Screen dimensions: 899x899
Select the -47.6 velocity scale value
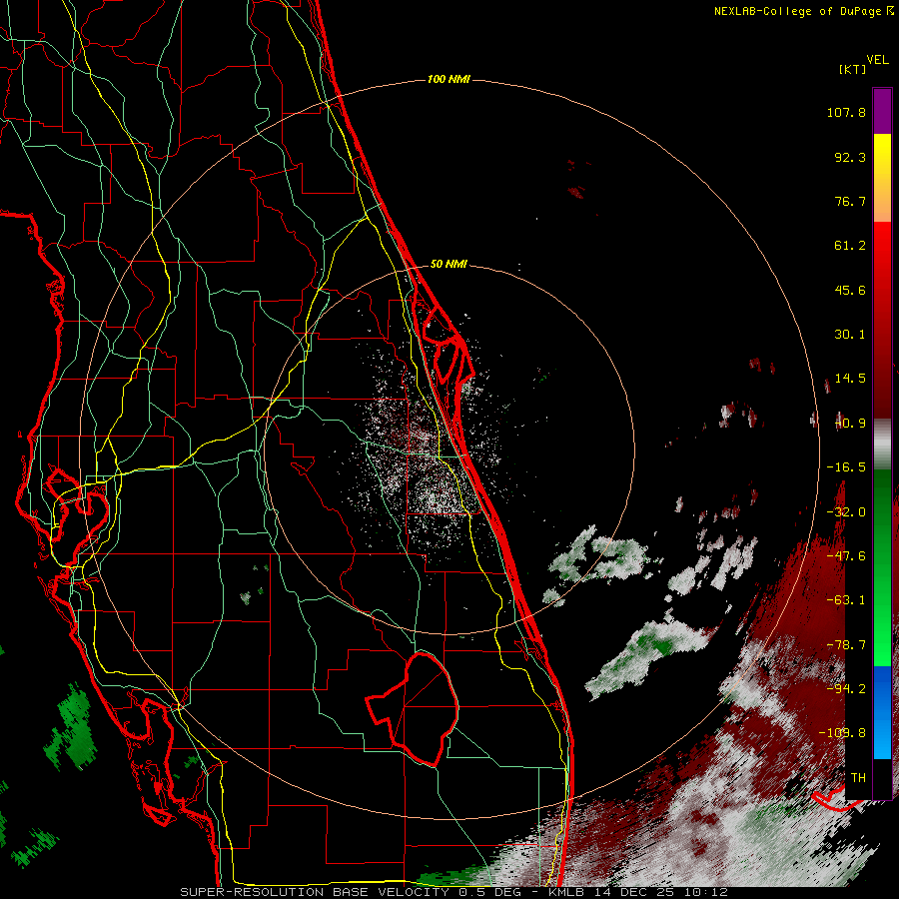coord(846,556)
